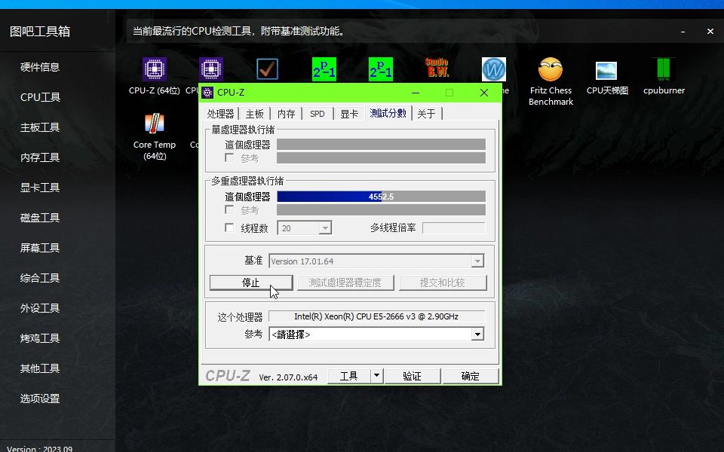
Task: Open the orange checkmark box icon
Action: (x=267, y=69)
